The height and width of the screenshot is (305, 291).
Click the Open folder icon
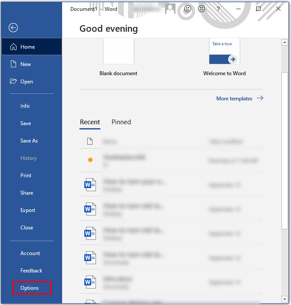[x=13, y=81]
